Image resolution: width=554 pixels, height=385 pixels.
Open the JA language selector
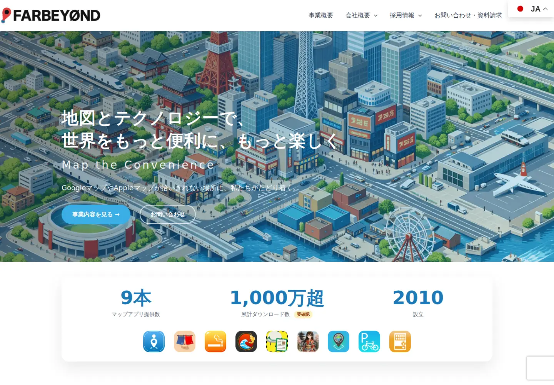532,8
